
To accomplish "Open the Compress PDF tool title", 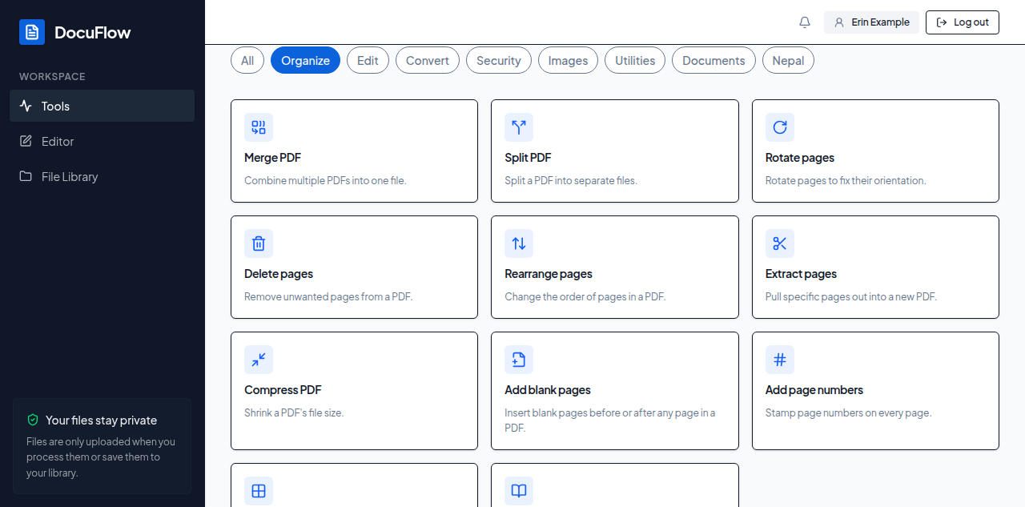I will click(x=283, y=390).
